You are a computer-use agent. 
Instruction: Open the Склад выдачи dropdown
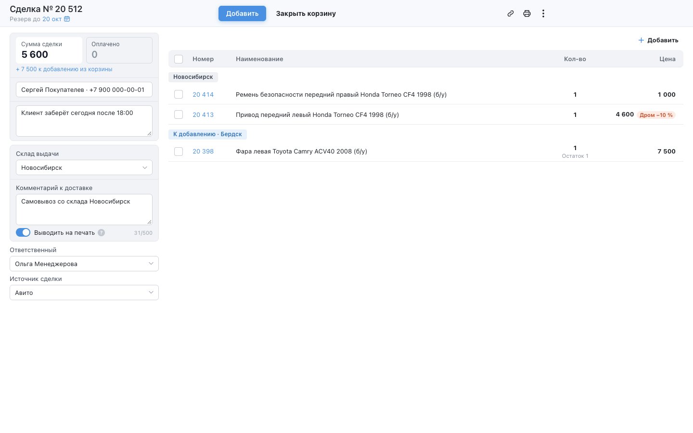(84, 167)
